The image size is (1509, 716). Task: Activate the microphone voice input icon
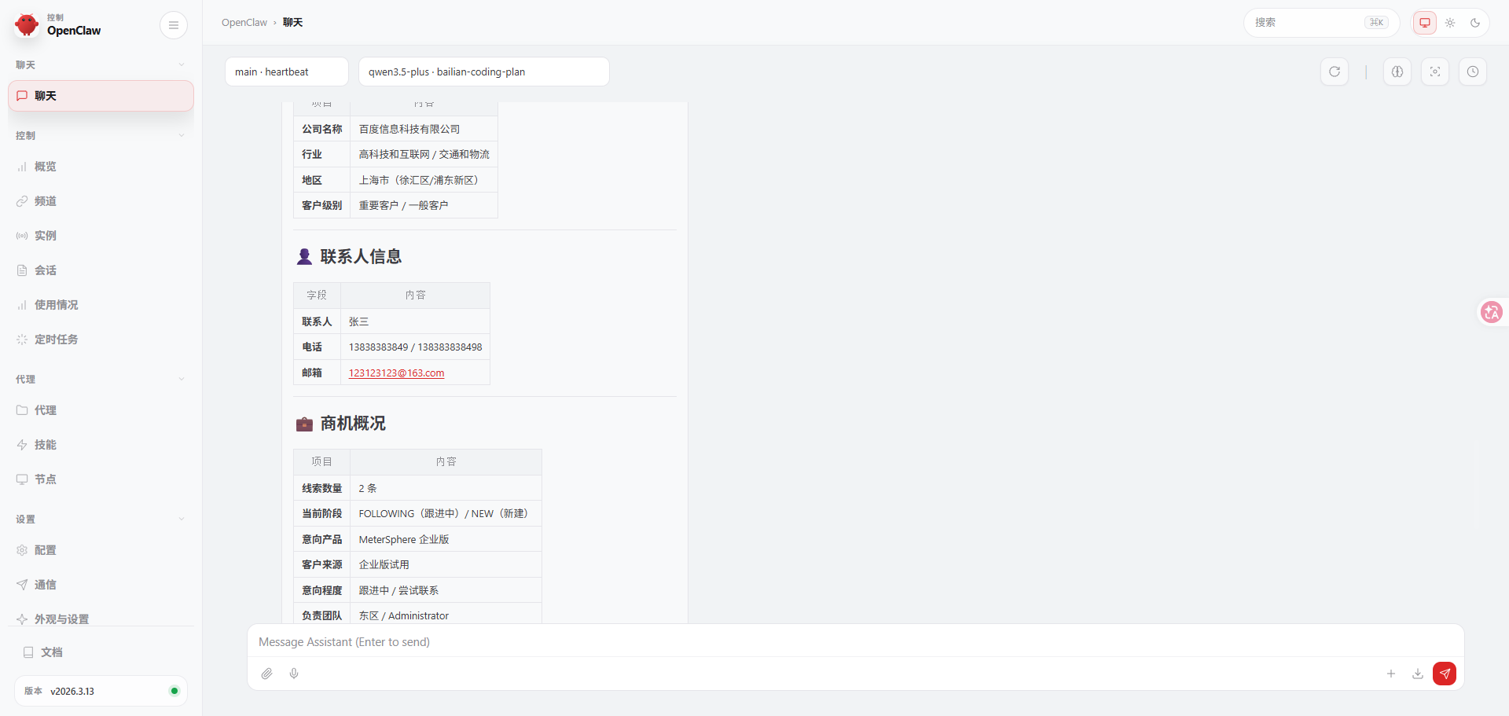294,674
